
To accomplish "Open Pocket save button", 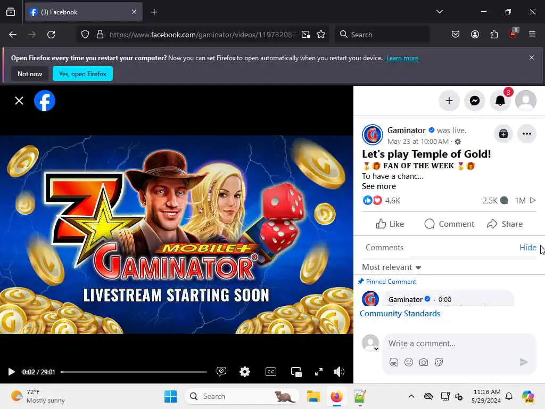I will 456,35.
